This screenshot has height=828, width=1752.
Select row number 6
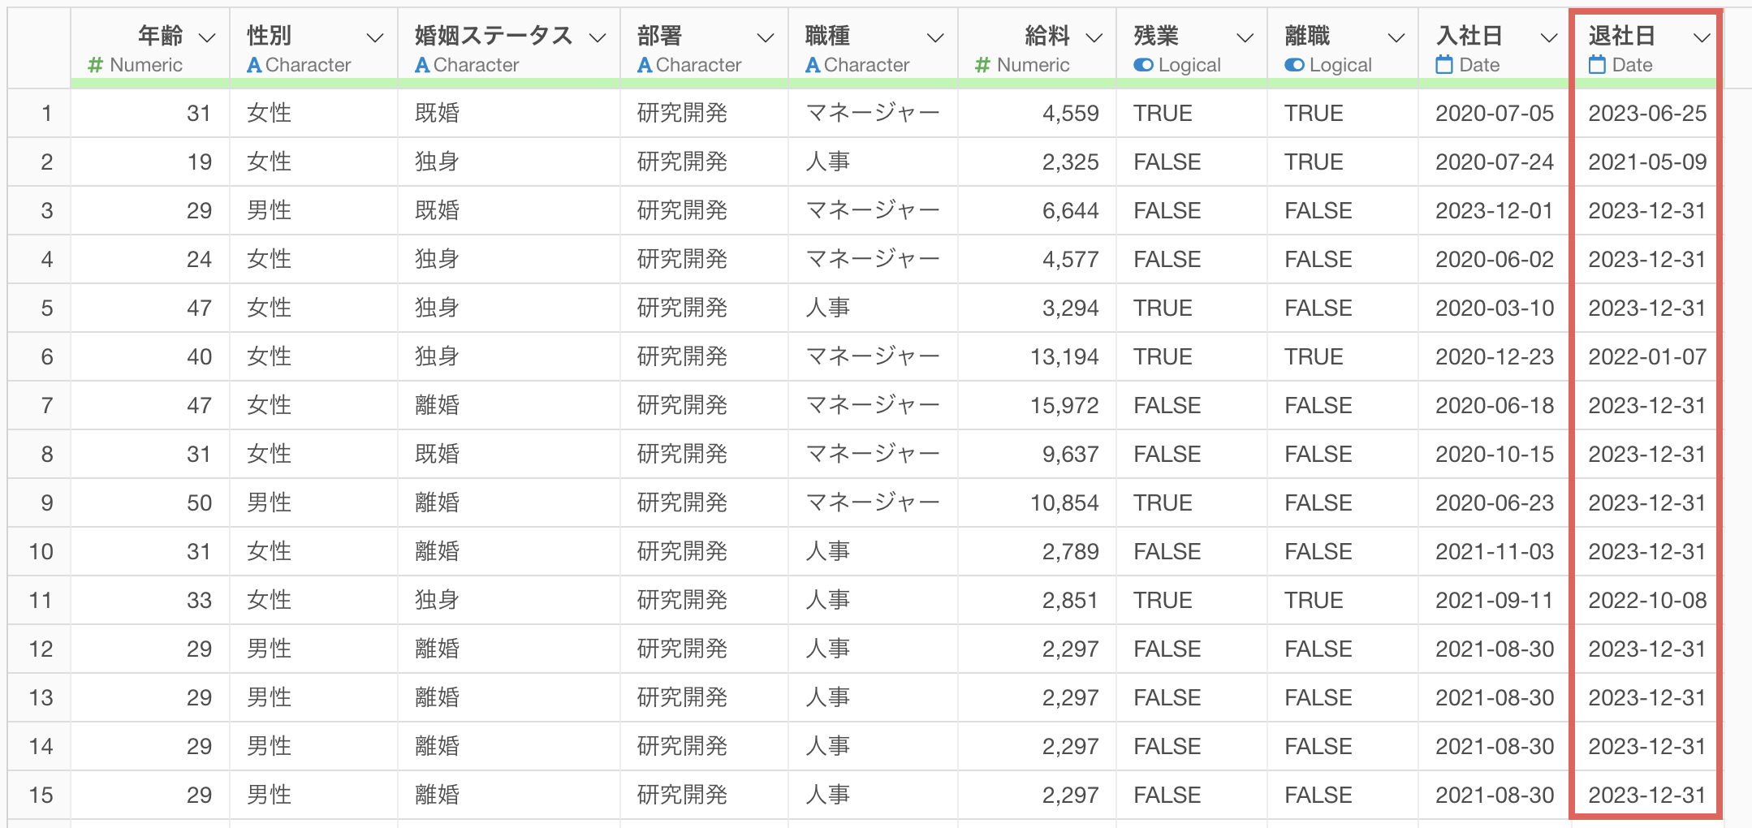[x=46, y=357]
